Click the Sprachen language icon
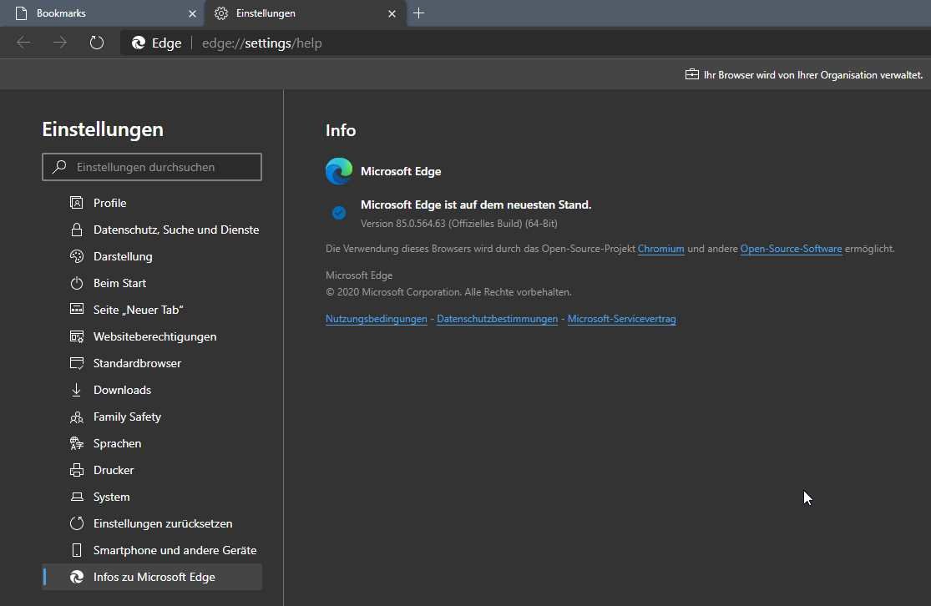931x606 pixels. pos(77,443)
